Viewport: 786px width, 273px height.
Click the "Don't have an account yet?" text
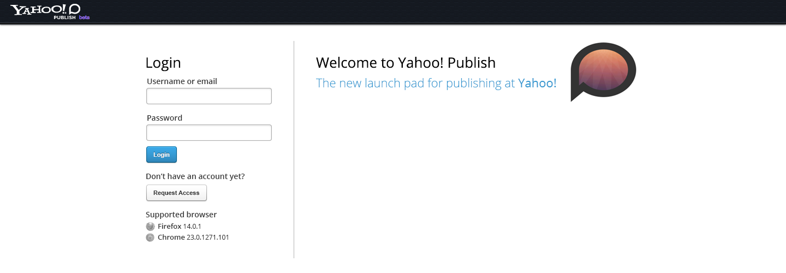(x=195, y=176)
